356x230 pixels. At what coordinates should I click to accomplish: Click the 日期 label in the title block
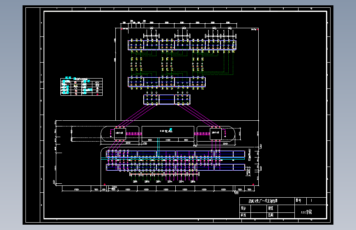271,215
